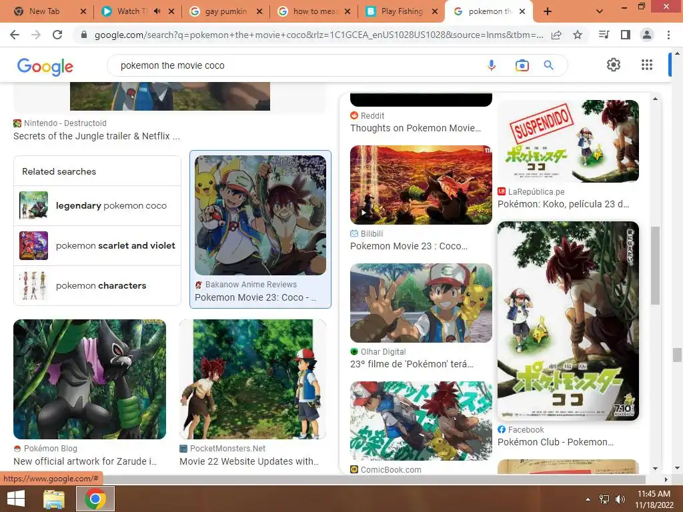The image size is (683, 512).
Task: Click side panel scroll down arrow
Action: coord(655,469)
